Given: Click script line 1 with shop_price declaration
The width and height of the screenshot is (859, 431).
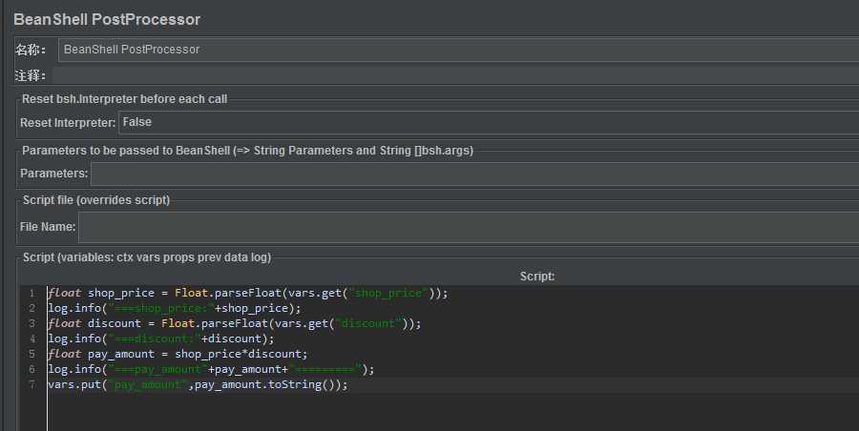Looking at the screenshot, I should click(x=247, y=293).
